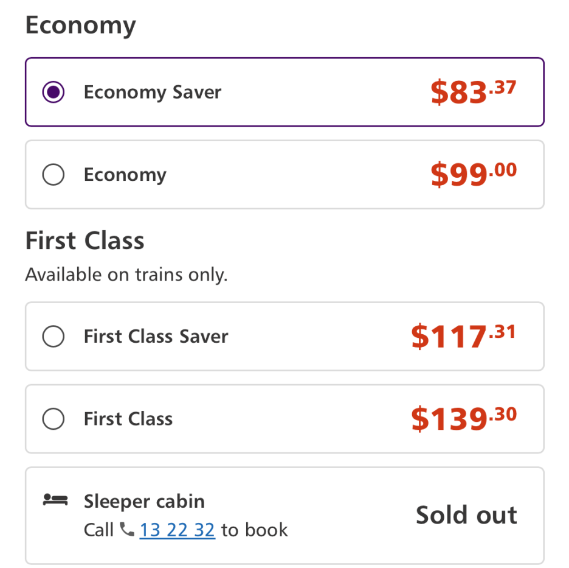Click the First Class Saver label text
The width and height of the screenshot is (569, 568).
[156, 336]
